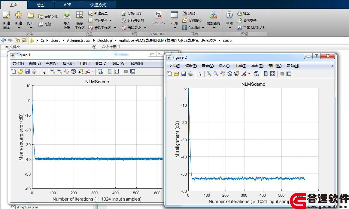Print Figure 1 using the toolbar printer icon
Image resolution: width=349 pixels, height=209 pixels.
[x=34, y=71]
